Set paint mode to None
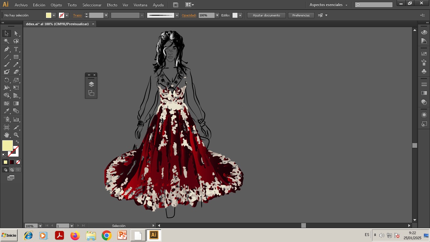 coord(18,162)
